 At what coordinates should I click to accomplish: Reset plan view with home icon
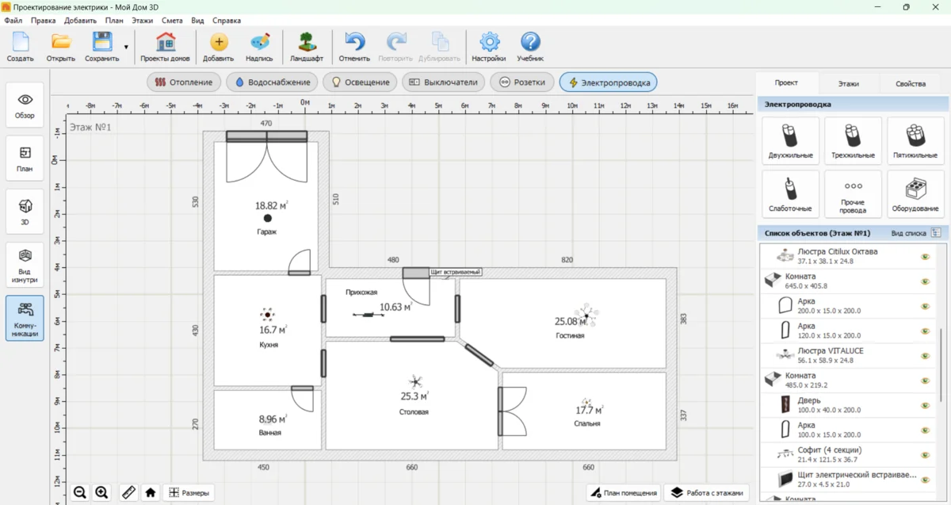(150, 492)
